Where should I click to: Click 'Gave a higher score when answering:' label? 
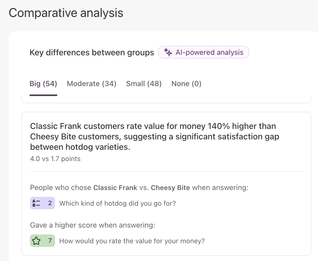[x=93, y=225]
